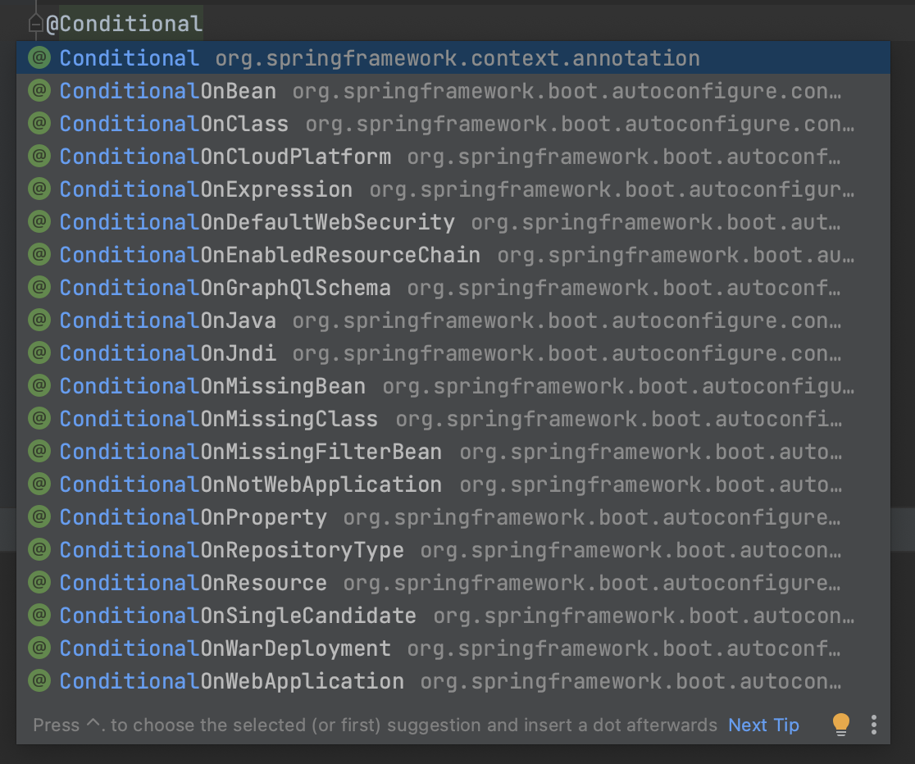Click the Next Tip link
Image resolution: width=915 pixels, height=764 pixels.
click(x=763, y=725)
